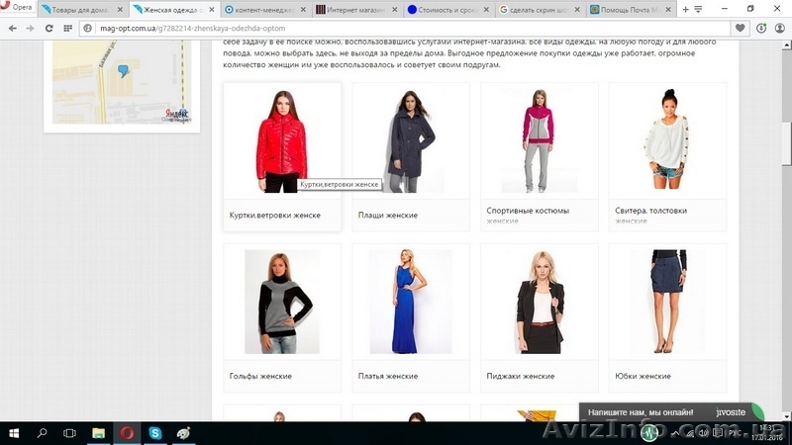
Task: Add page to bookmarks with heart icon
Action: [740, 29]
